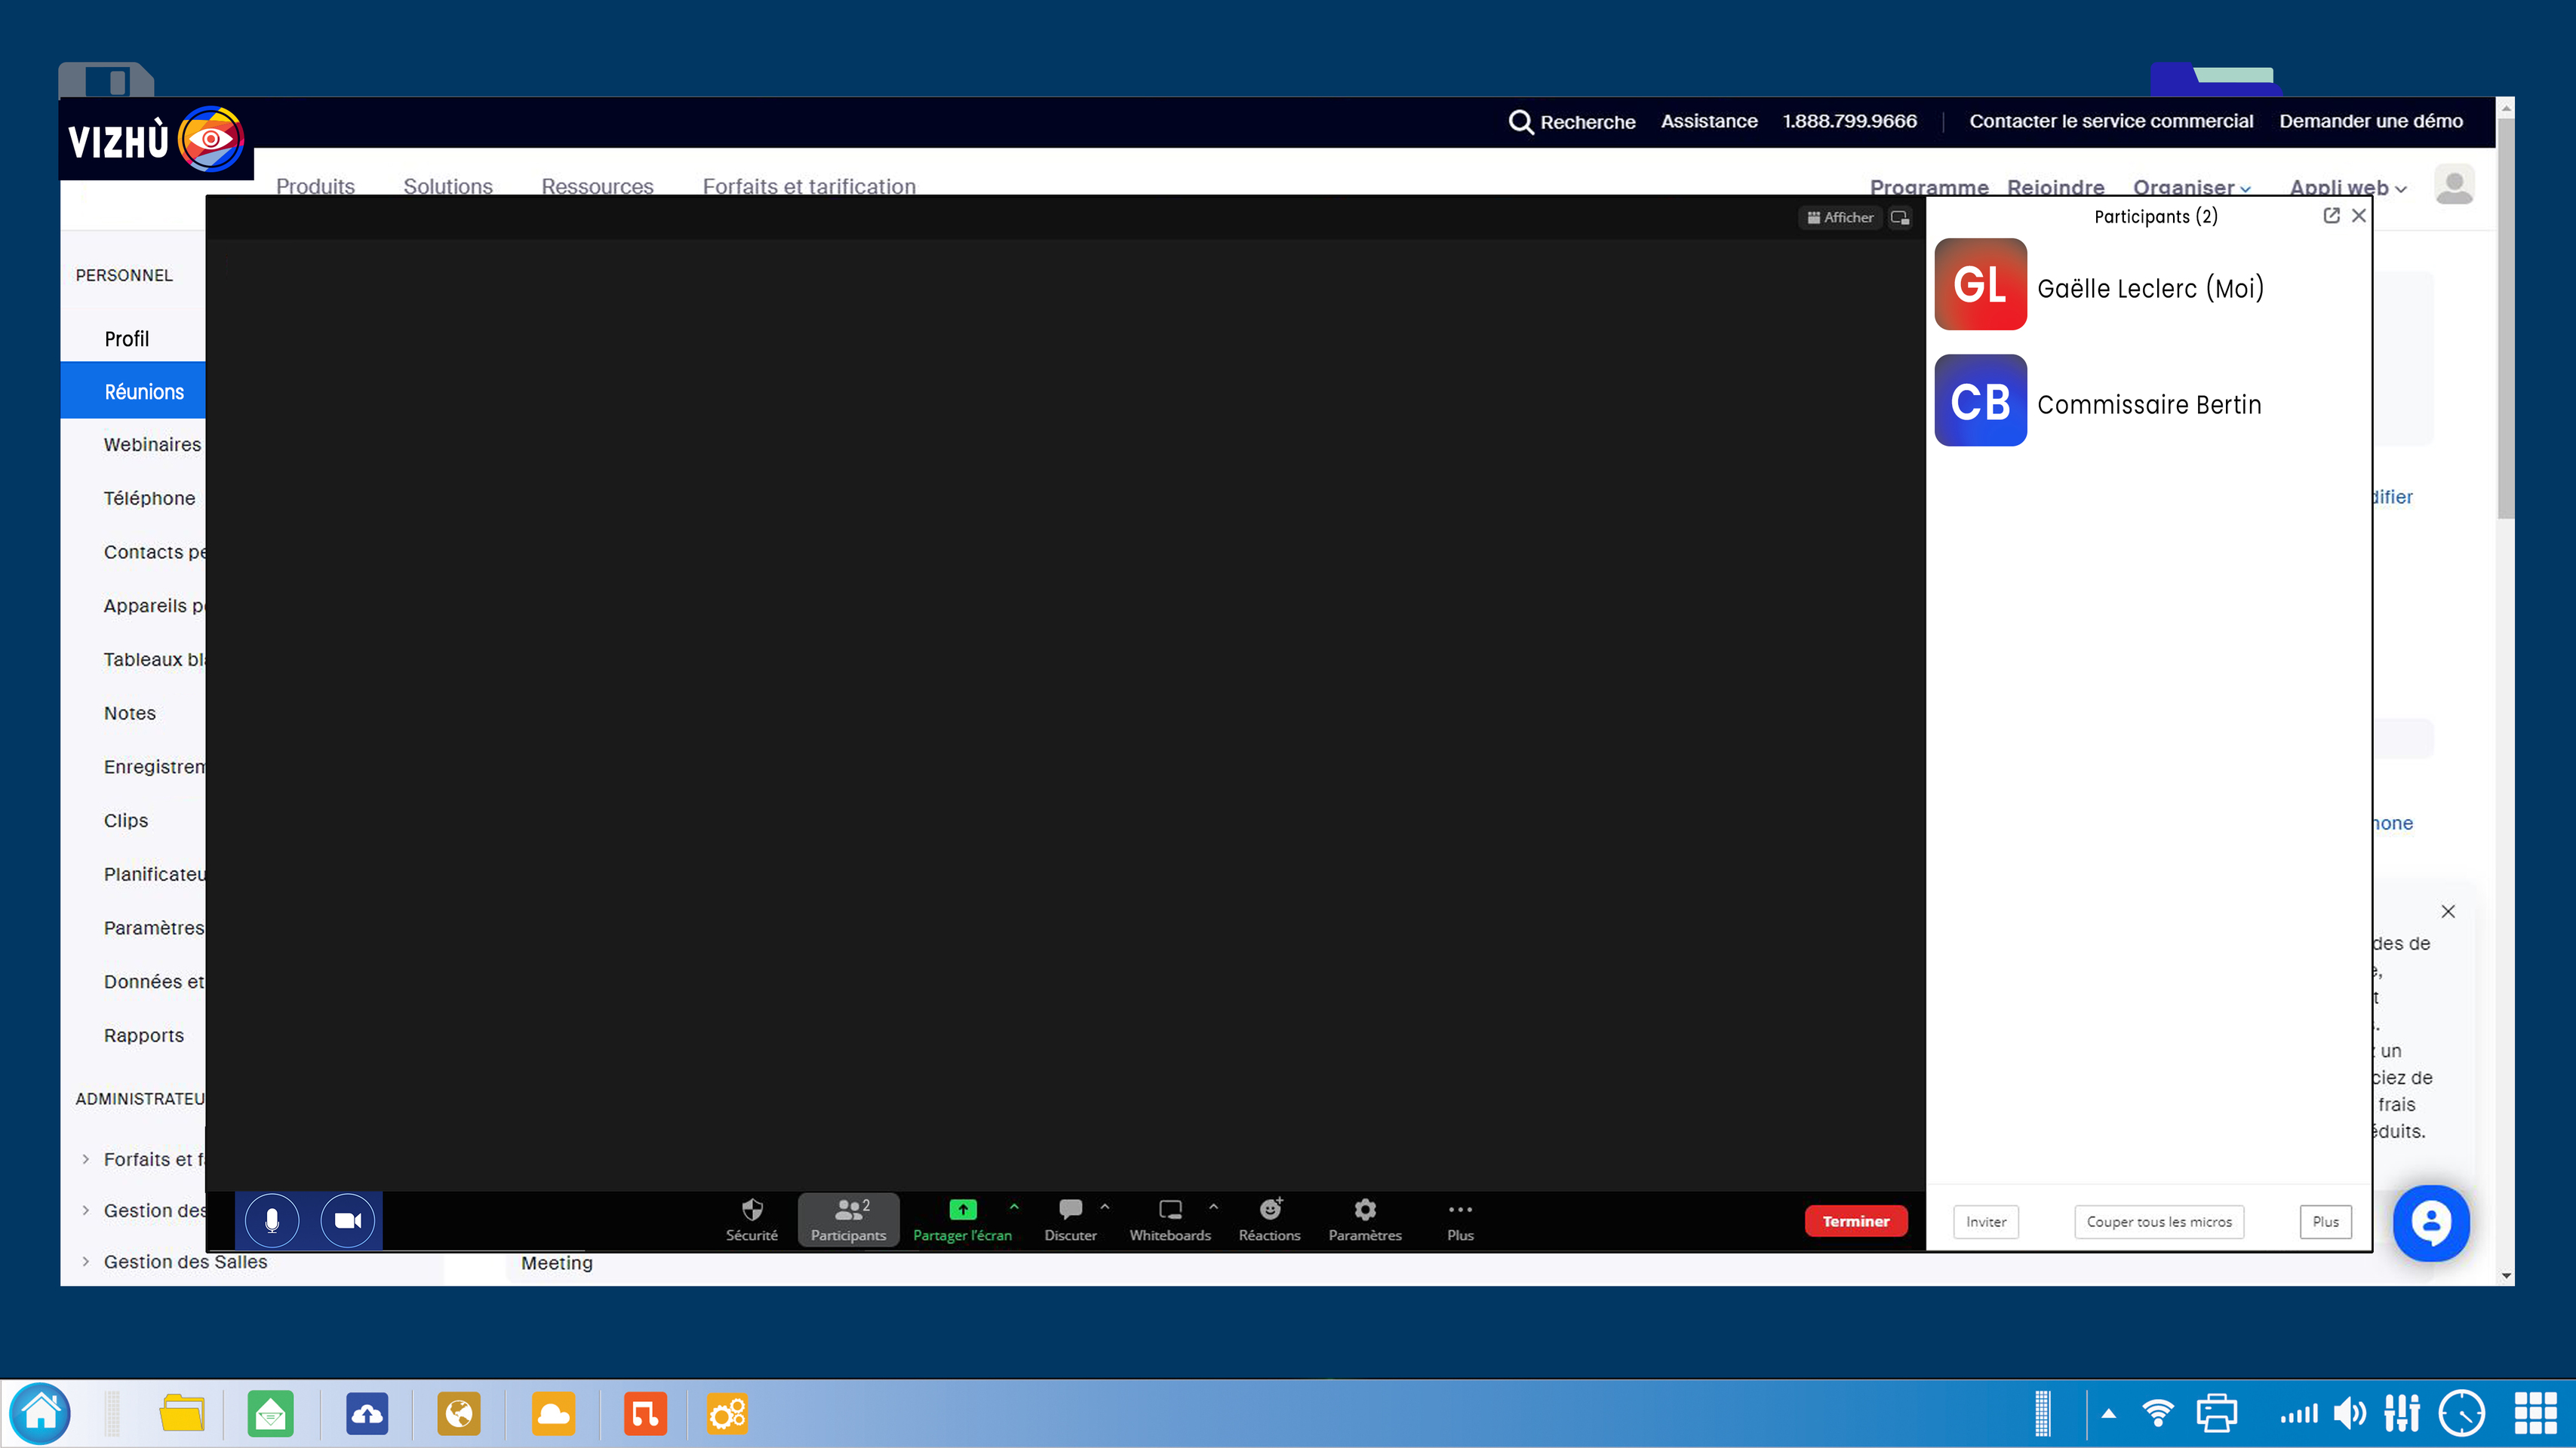Screen dimensions: 2576x1448
Task: Expand the share screen options caret
Action: [1014, 1207]
